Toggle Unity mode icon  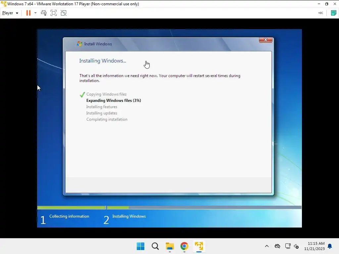point(64,13)
